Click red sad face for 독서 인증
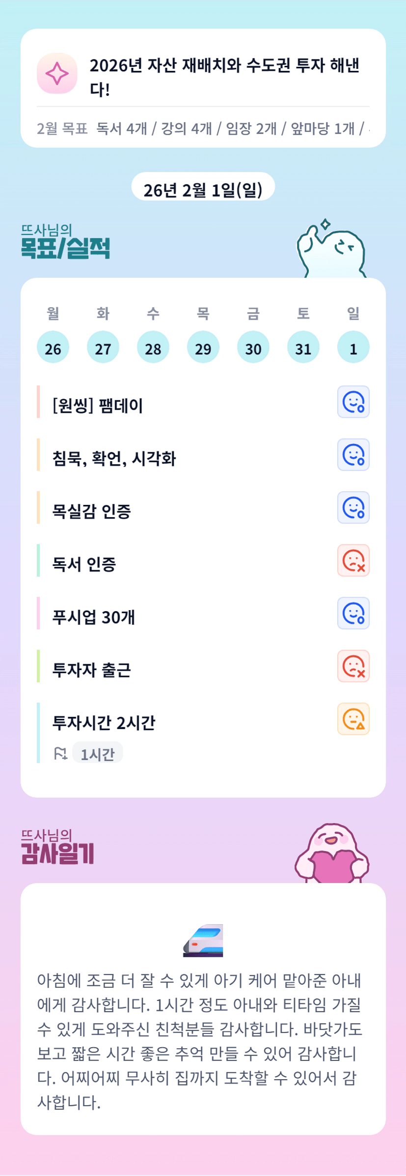This screenshot has height=1176, width=406. pos(353,560)
